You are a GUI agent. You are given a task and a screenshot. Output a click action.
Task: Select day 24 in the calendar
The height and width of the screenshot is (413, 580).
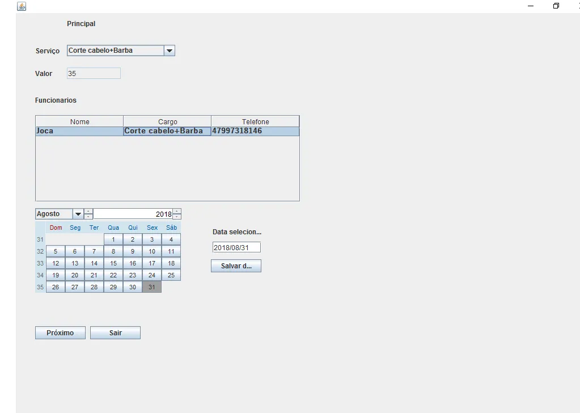(151, 275)
